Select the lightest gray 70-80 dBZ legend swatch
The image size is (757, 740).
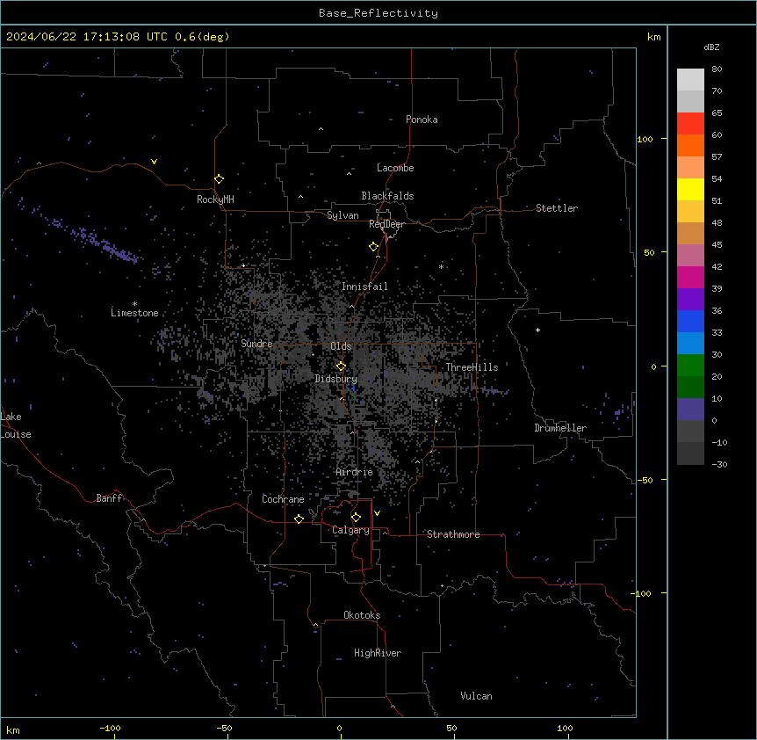690,79
